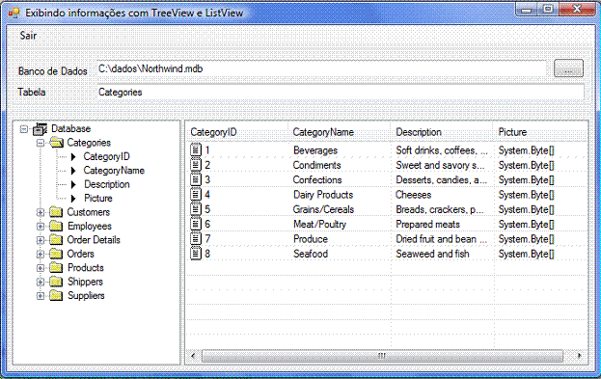This screenshot has height=379, width=601.
Task: Click the scroll right arrow of list view
Action: tap(580, 356)
